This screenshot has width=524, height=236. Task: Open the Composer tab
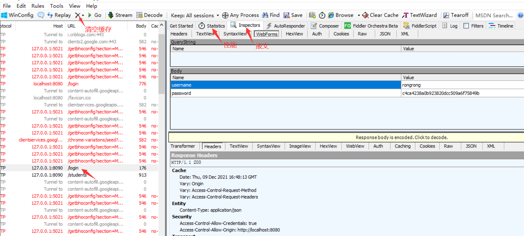coord(325,26)
